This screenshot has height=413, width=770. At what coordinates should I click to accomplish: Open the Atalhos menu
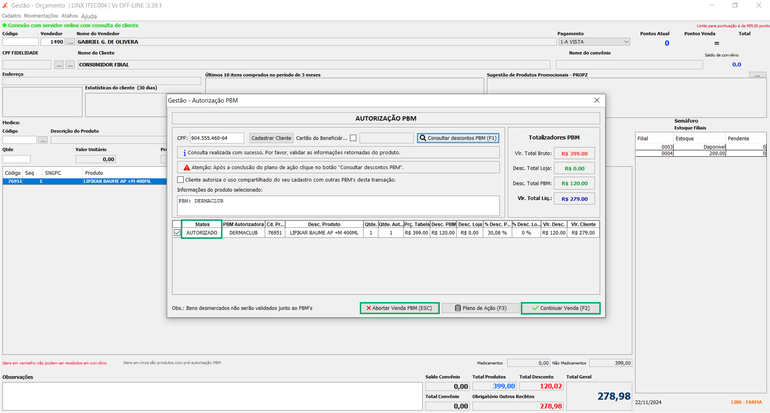click(x=70, y=16)
